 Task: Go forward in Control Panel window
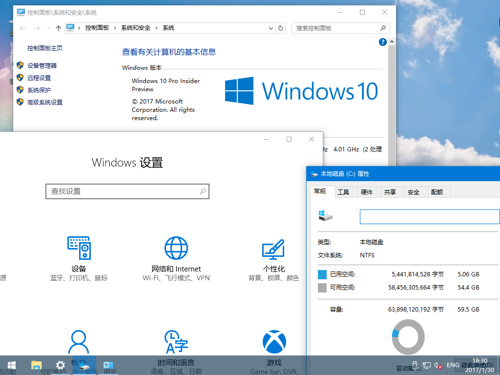click(37, 28)
